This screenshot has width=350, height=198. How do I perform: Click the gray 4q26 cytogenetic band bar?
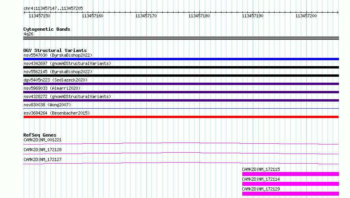[181, 38]
